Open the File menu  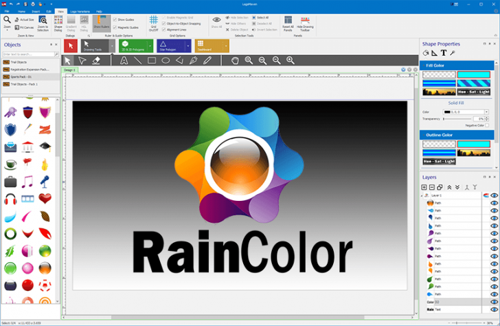coord(7,11)
